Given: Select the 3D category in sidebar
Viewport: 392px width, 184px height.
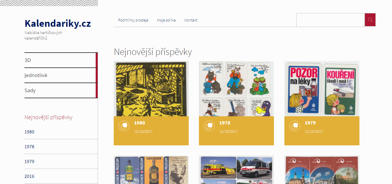Looking at the screenshot, I should click(61, 60).
